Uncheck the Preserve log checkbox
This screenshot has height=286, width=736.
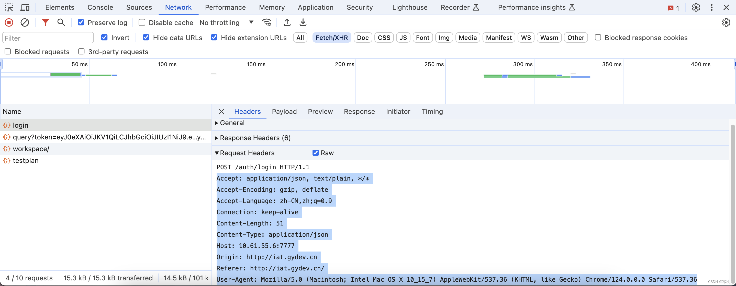(x=81, y=22)
